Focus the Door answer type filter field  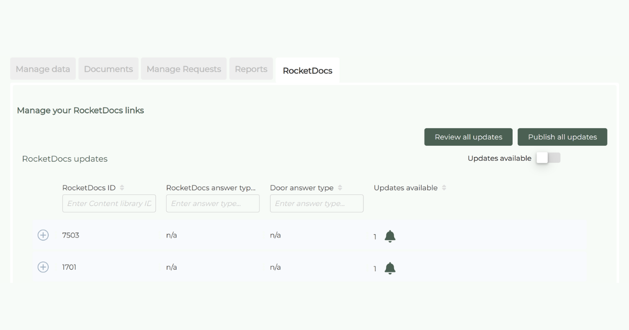click(x=317, y=204)
